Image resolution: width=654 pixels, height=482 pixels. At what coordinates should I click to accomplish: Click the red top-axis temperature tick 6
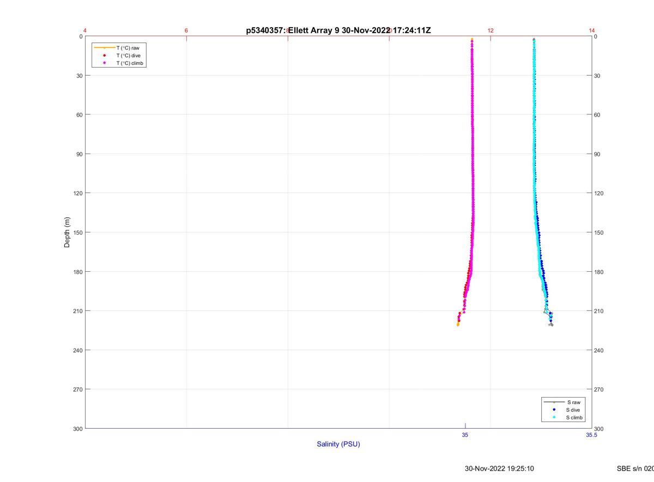(x=186, y=30)
